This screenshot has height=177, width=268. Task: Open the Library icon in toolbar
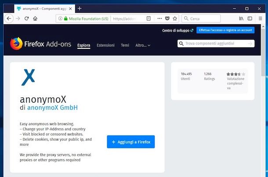241,18
